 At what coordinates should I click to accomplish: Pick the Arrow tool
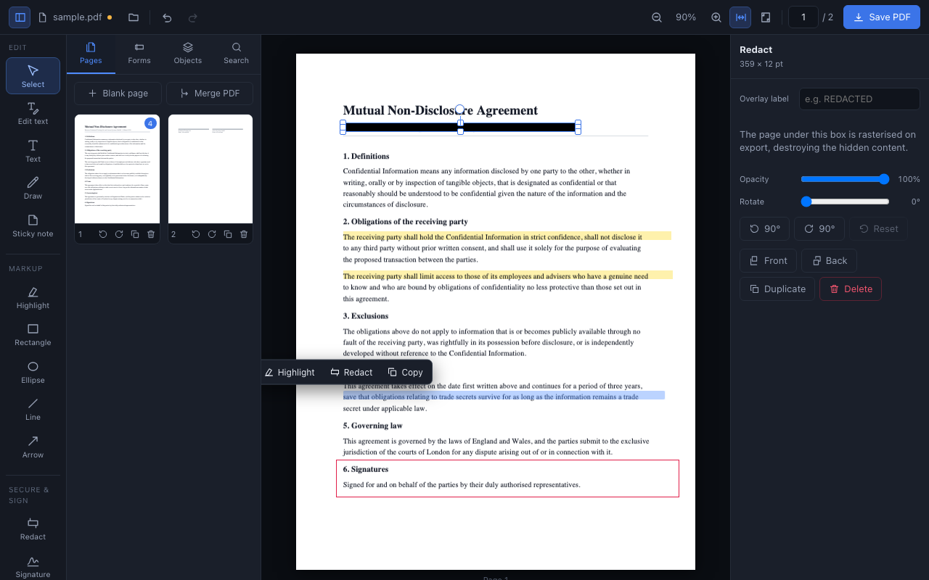click(x=33, y=447)
